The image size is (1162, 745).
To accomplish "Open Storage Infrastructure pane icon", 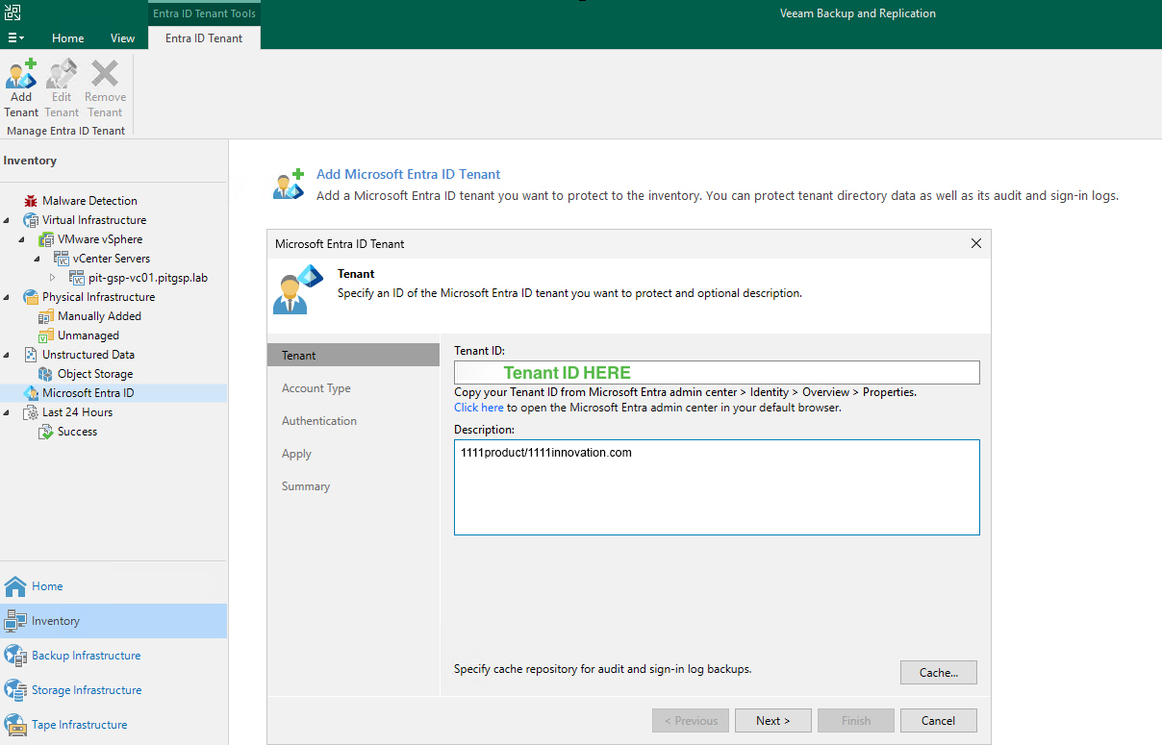I will (15, 690).
